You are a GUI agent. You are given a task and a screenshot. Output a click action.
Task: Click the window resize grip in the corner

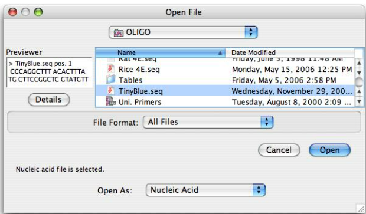coord(361,209)
